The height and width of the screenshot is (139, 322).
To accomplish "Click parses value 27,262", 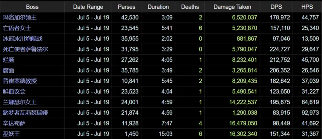I will click(130, 60).
